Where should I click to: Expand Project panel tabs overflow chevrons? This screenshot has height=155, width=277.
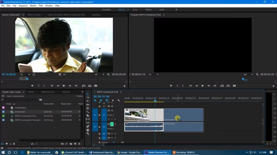coord(83,92)
